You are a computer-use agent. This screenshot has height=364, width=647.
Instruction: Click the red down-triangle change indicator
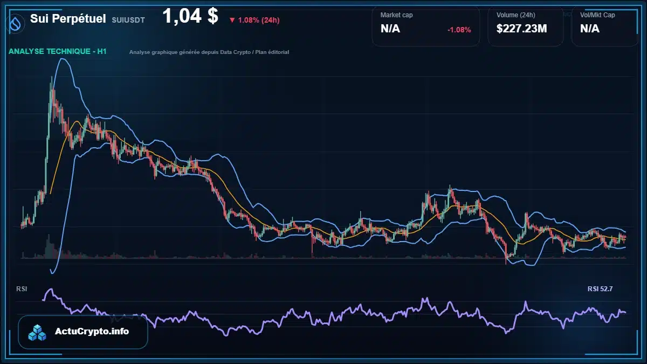(232, 20)
